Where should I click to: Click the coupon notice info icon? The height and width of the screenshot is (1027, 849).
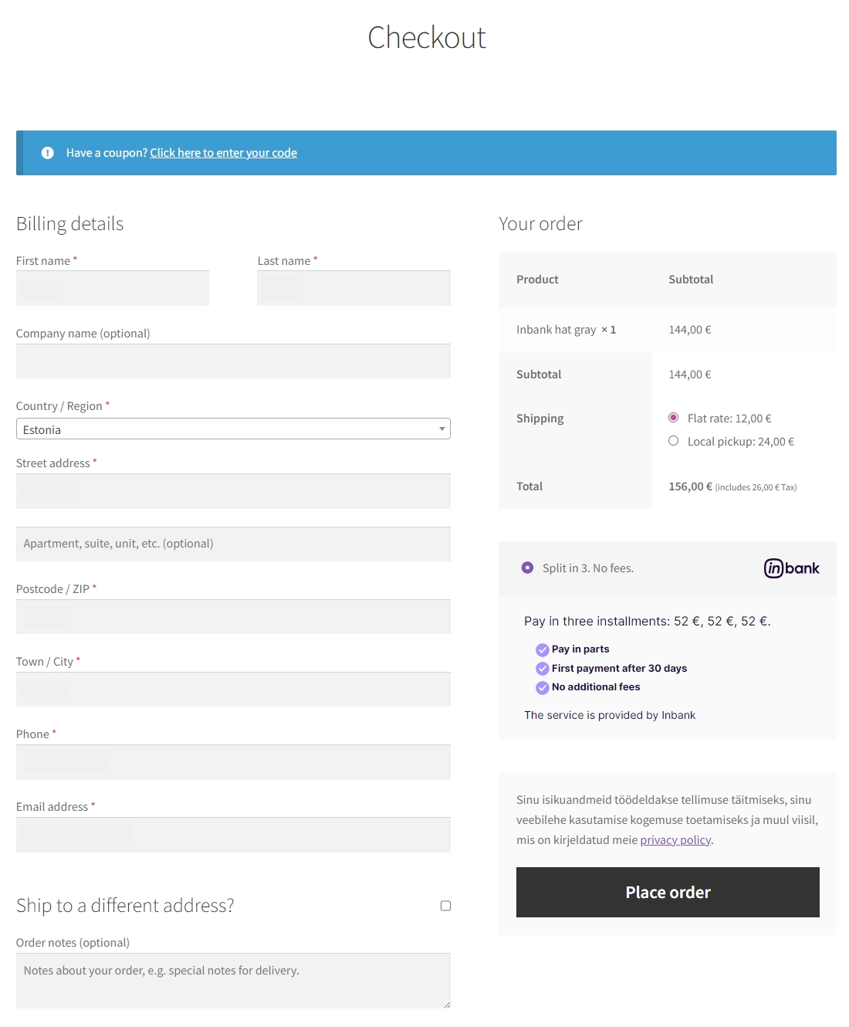pyautogui.click(x=48, y=153)
